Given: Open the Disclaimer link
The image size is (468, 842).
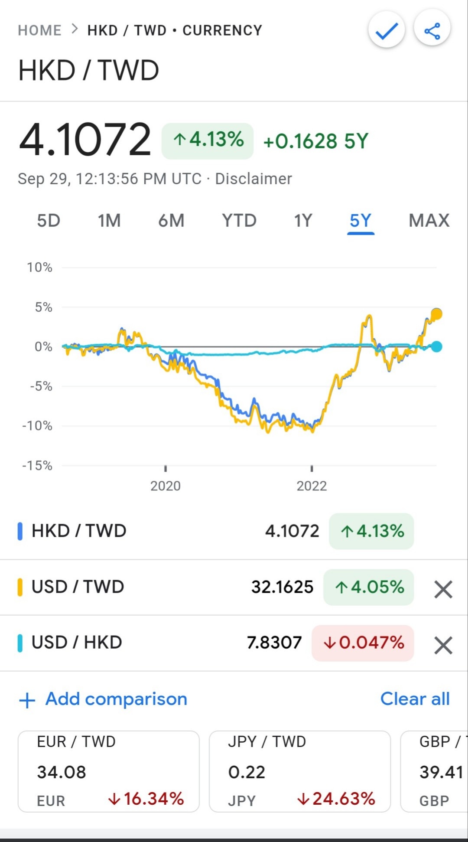Looking at the screenshot, I should (253, 179).
